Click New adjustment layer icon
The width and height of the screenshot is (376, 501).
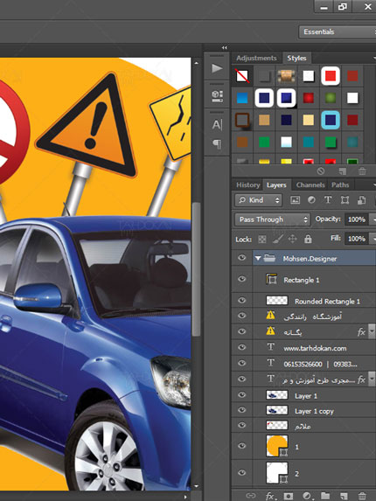tap(307, 496)
